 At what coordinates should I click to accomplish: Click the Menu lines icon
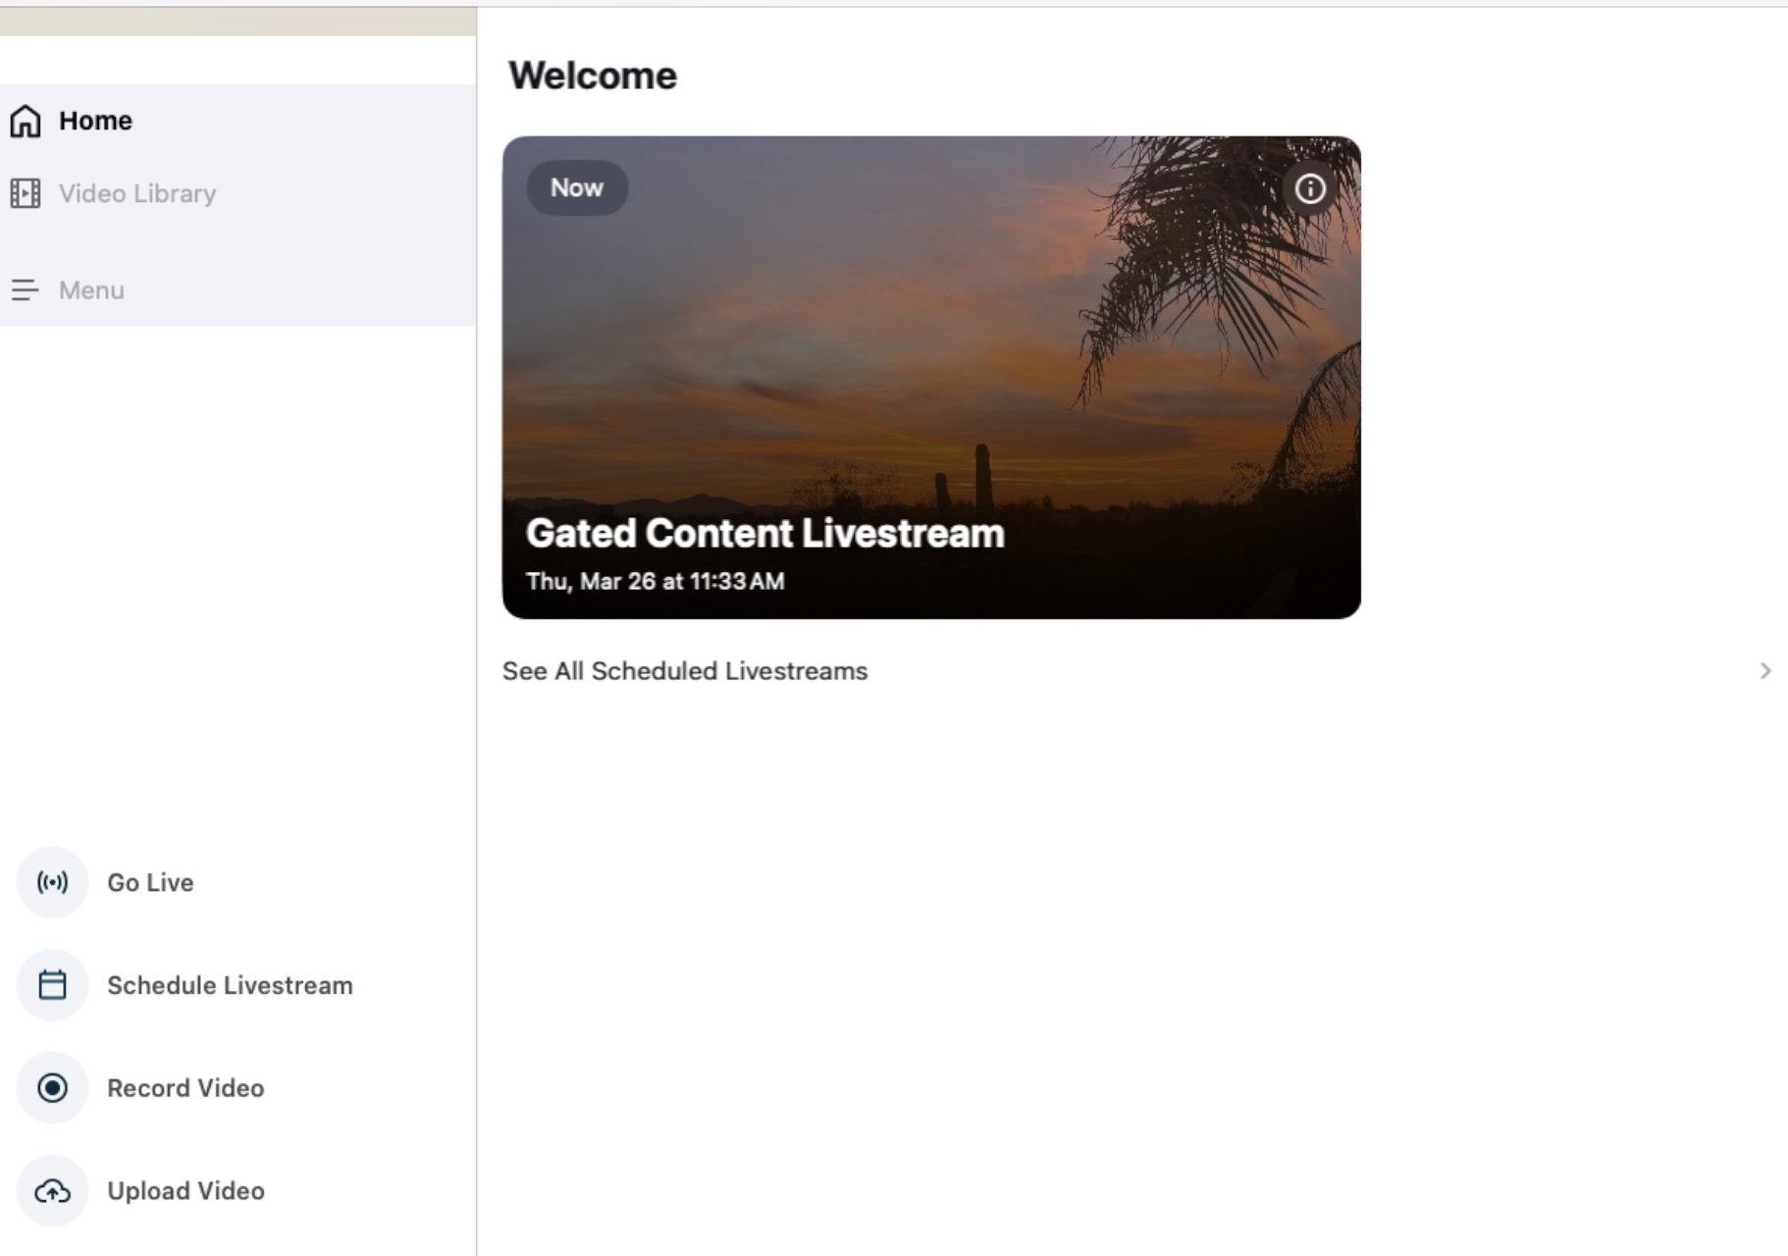click(x=25, y=290)
